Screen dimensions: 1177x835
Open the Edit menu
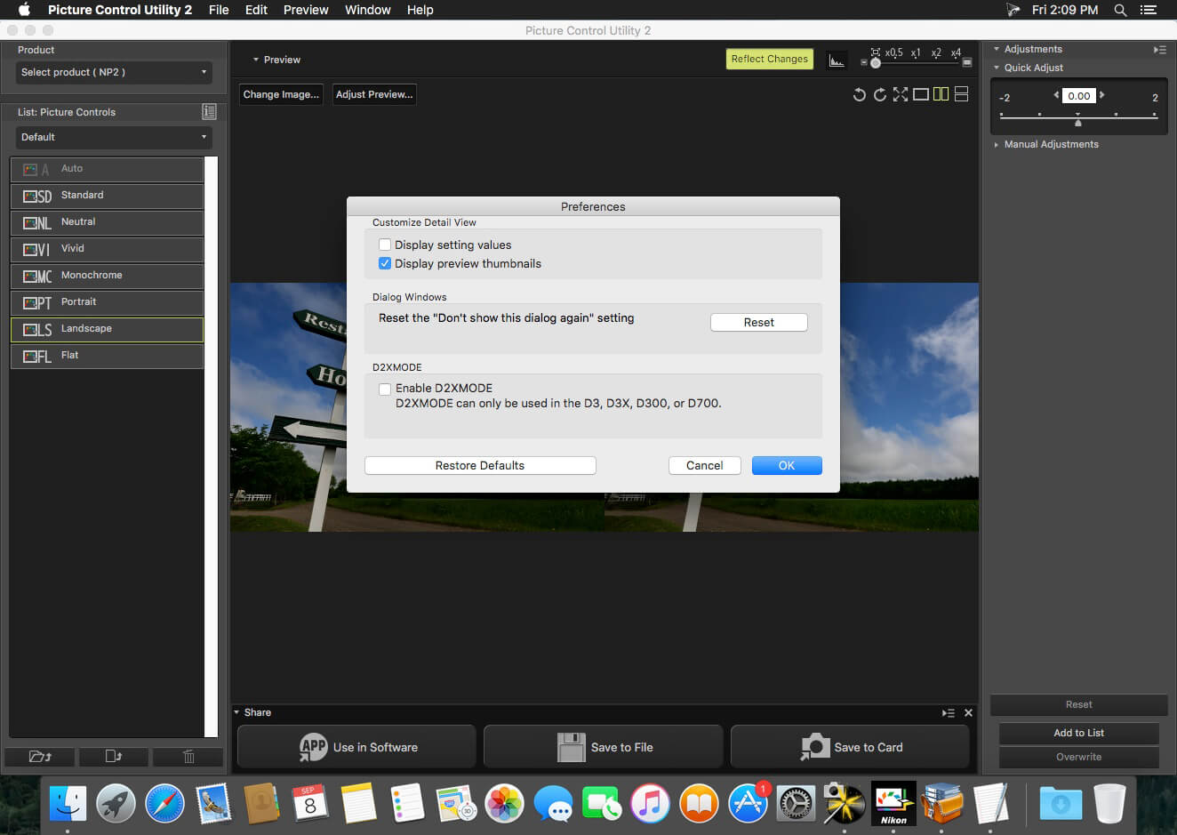tap(257, 10)
